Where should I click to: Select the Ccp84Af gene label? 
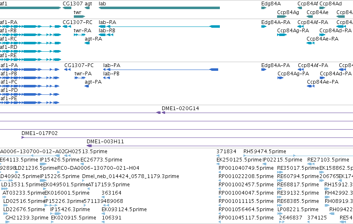pyautogui.click(x=308, y=4)
